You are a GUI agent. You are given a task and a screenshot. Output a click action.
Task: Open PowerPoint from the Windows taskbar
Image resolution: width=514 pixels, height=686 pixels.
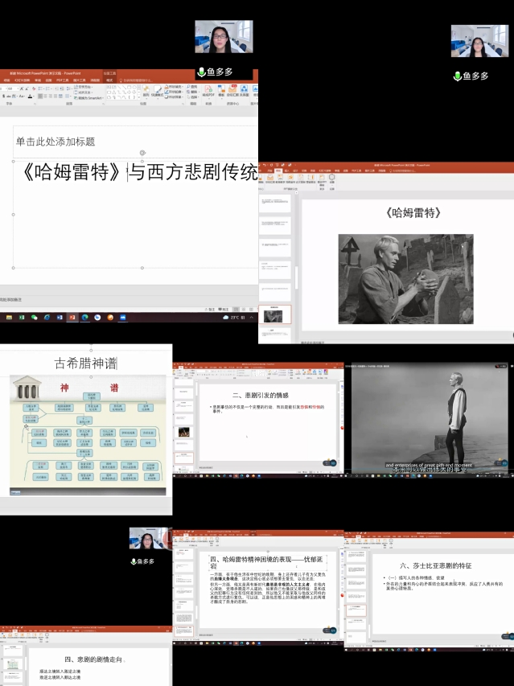click(72, 317)
